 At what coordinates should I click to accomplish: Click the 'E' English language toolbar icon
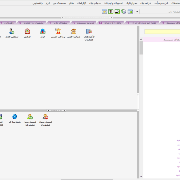pyautogui.click(x=111, y=12)
